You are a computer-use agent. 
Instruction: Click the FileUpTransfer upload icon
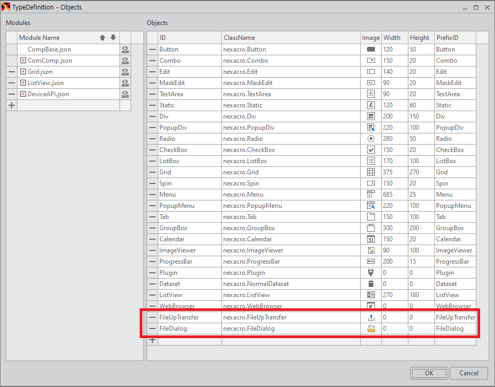click(371, 317)
